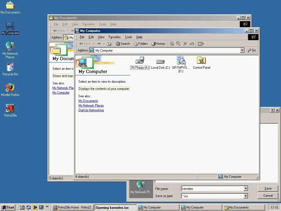Select the Mozilla Firefox desktop shortcut
Image resolution: width=281 pixels, height=211 pixels.
pos(10,90)
